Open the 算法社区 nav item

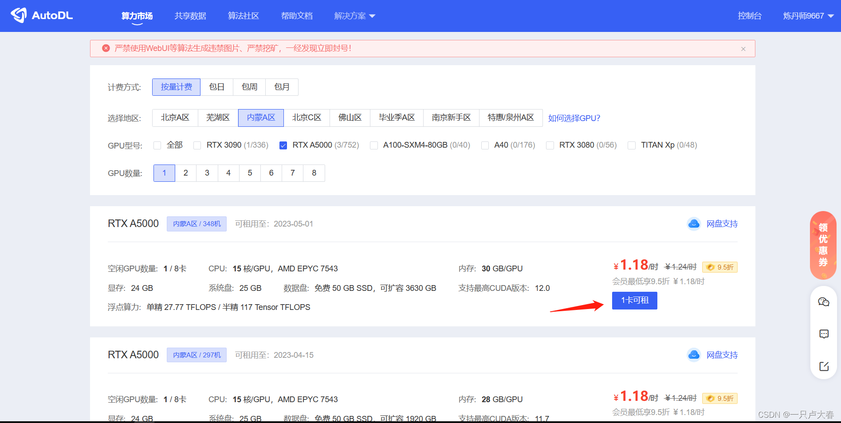click(244, 16)
